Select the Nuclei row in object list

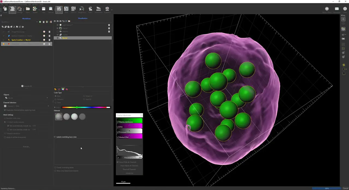[x=83, y=38]
